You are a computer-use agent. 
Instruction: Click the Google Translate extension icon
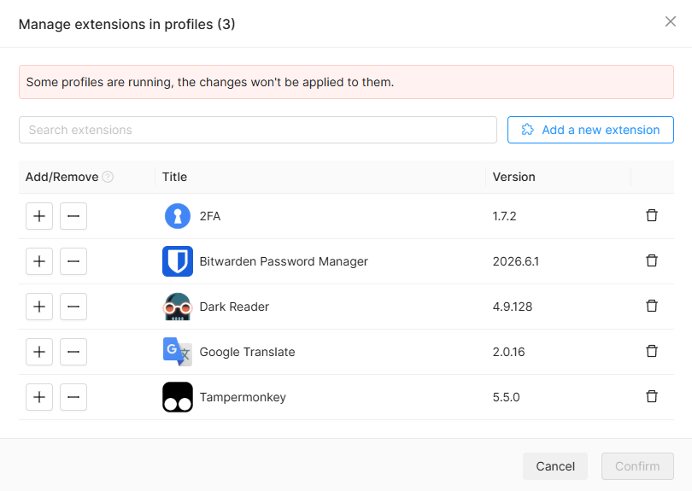point(178,352)
